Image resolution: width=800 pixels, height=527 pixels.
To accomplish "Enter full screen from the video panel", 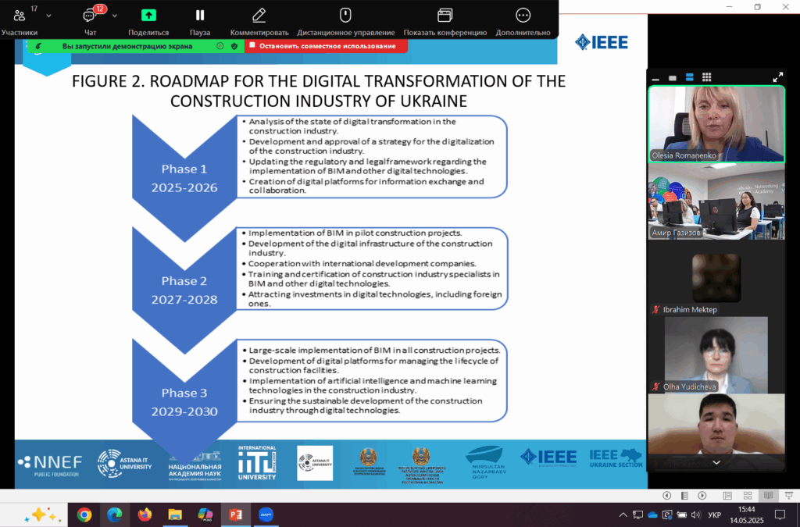I will coord(777,77).
